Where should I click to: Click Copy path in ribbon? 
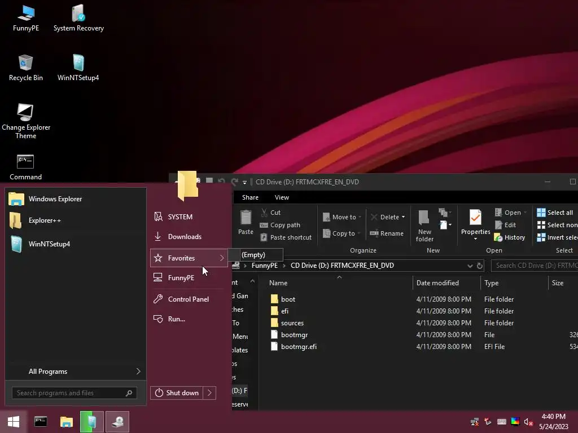tap(280, 225)
